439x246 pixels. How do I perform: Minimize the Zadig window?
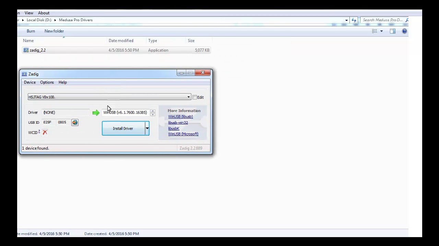[x=181, y=73]
